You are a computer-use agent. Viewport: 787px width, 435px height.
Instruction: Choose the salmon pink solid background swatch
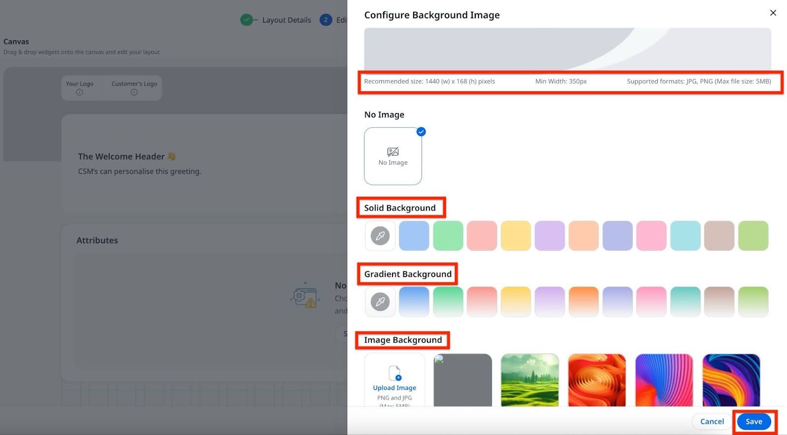click(x=482, y=236)
